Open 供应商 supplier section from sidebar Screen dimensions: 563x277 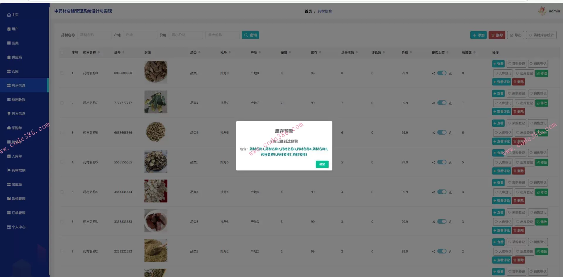coord(9,57)
